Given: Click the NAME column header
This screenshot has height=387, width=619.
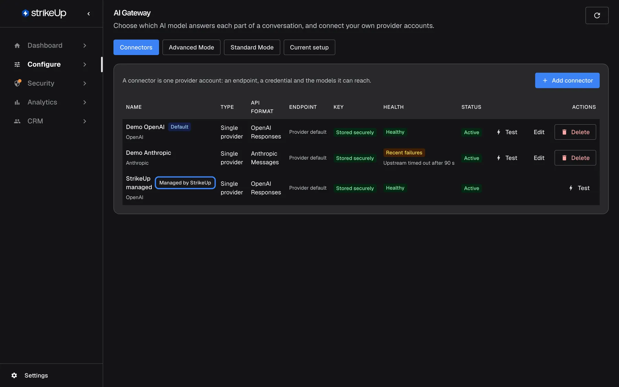Looking at the screenshot, I should coord(134,107).
